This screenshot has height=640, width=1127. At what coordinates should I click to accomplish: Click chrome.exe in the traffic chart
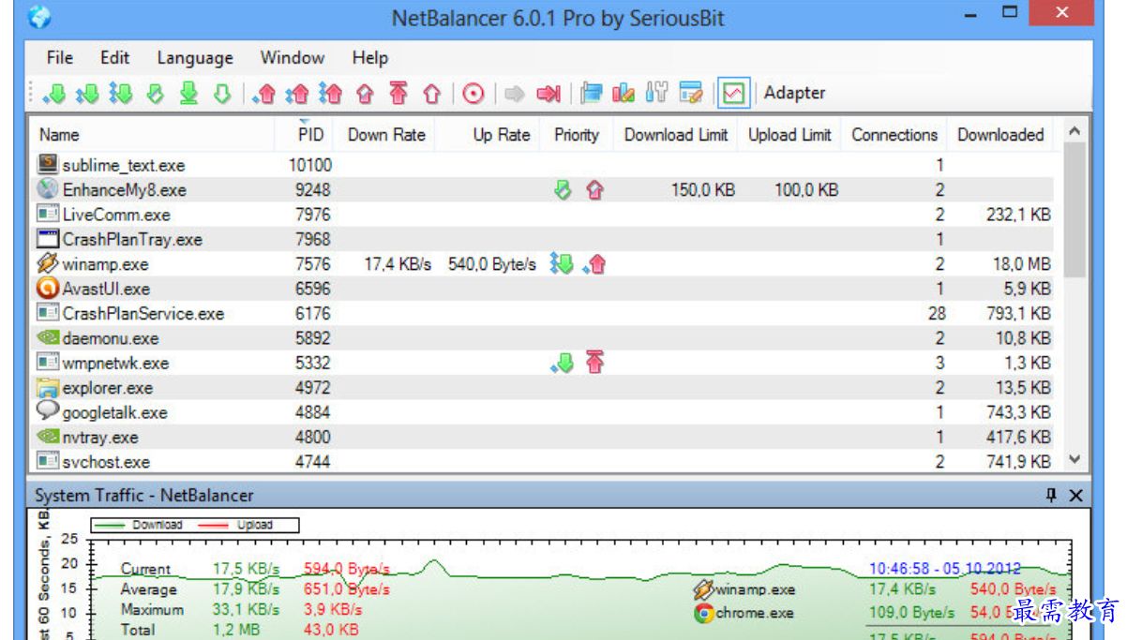[x=744, y=614]
